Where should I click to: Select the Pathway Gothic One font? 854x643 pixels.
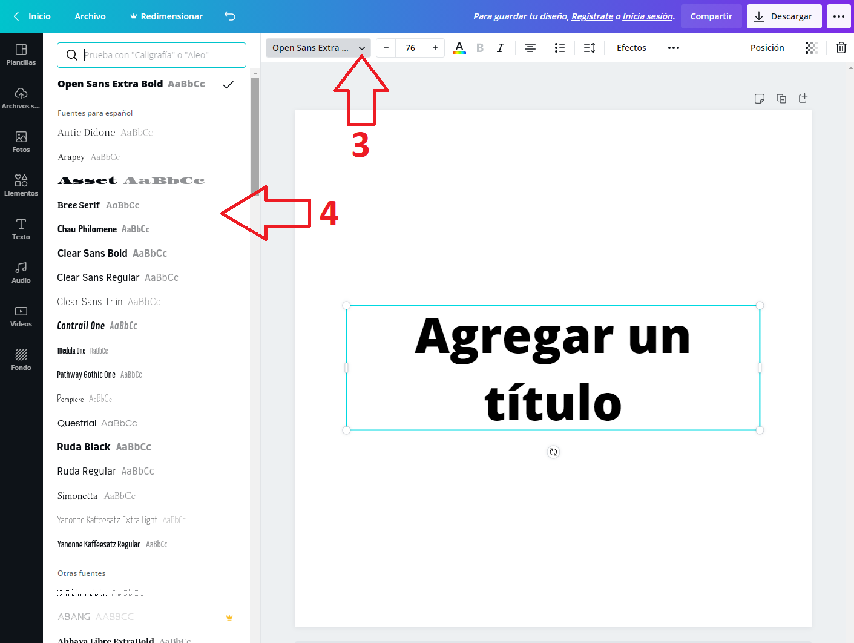click(x=146, y=375)
